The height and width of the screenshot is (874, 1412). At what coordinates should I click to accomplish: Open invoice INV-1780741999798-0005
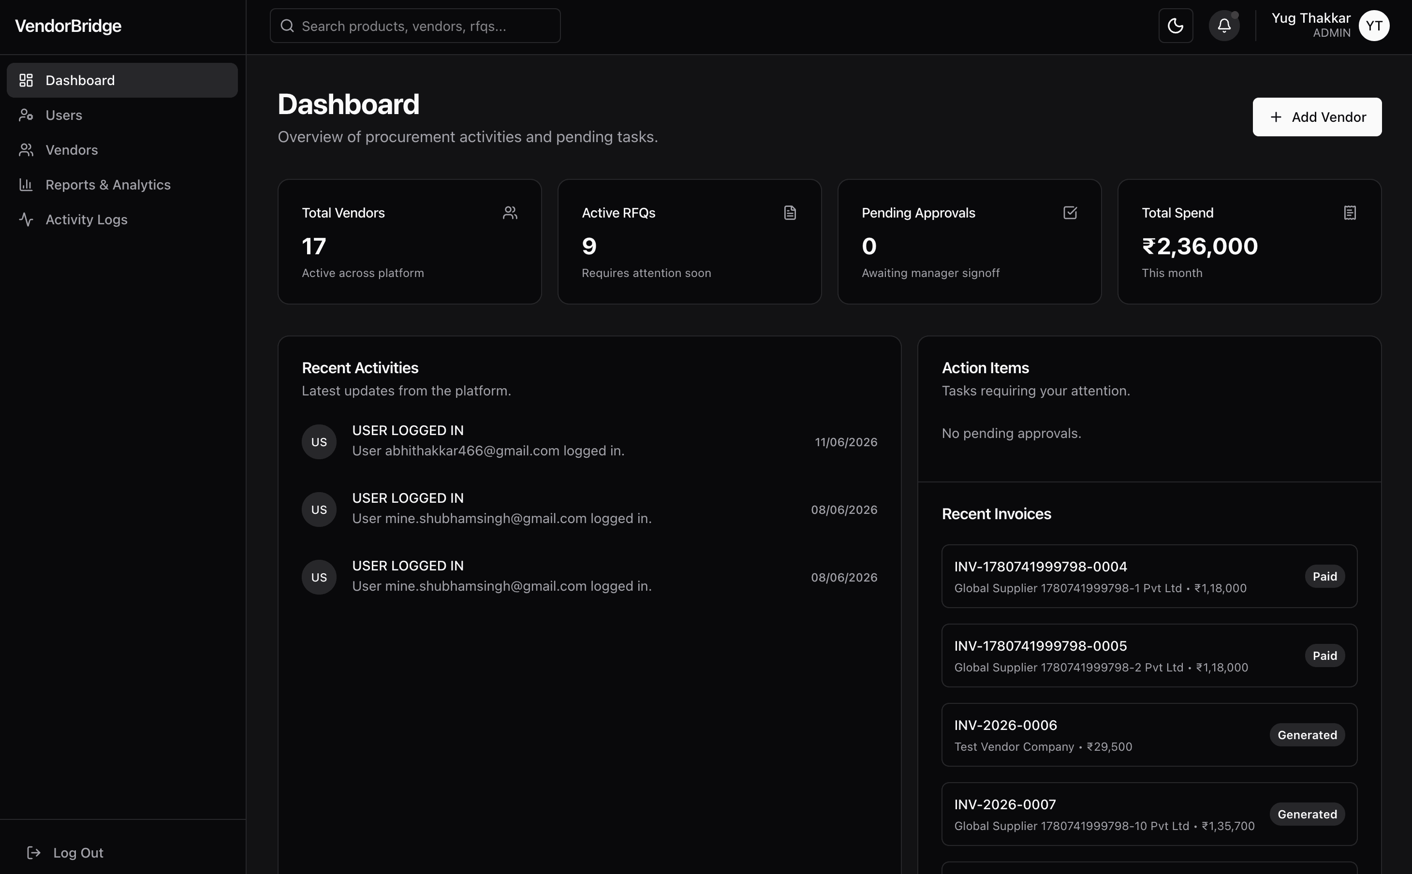1149,655
